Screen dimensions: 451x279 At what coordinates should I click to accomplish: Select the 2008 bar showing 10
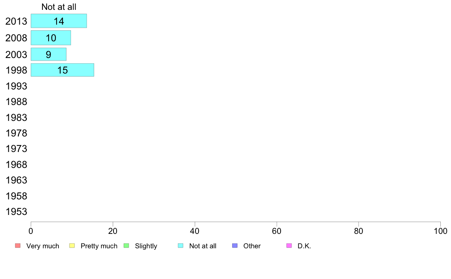(51, 38)
